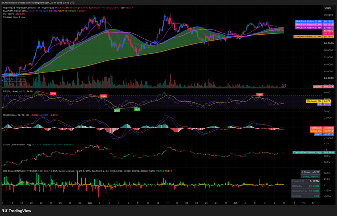The image size is (337, 216).
Task: Click the second green Bull divergence tag on RSI
Action: [x=137, y=109]
